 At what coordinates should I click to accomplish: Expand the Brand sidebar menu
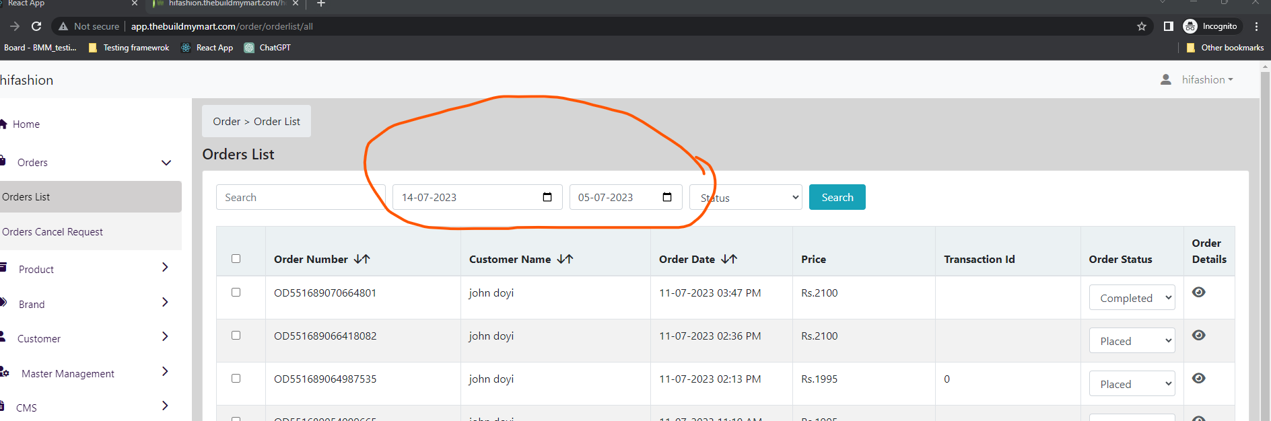click(x=165, y=302)
